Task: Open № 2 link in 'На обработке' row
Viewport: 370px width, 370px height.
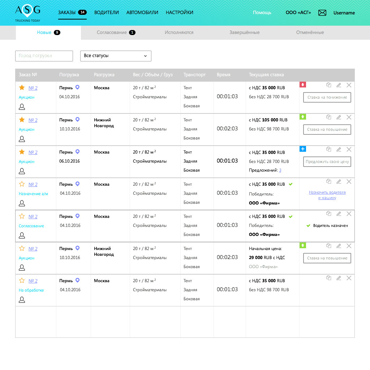Action: [x=33, y=281]
